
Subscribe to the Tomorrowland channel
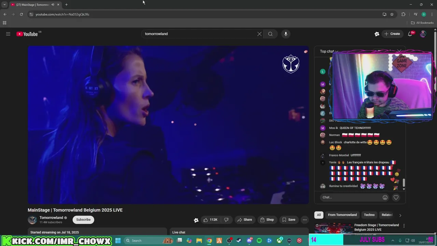[x=83, y=220]
